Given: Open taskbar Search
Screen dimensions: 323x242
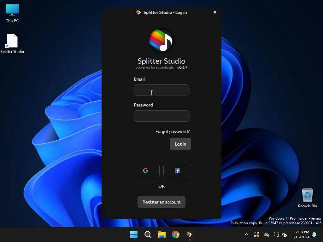Looking at the screenshot, I should [x=148, y=234].
